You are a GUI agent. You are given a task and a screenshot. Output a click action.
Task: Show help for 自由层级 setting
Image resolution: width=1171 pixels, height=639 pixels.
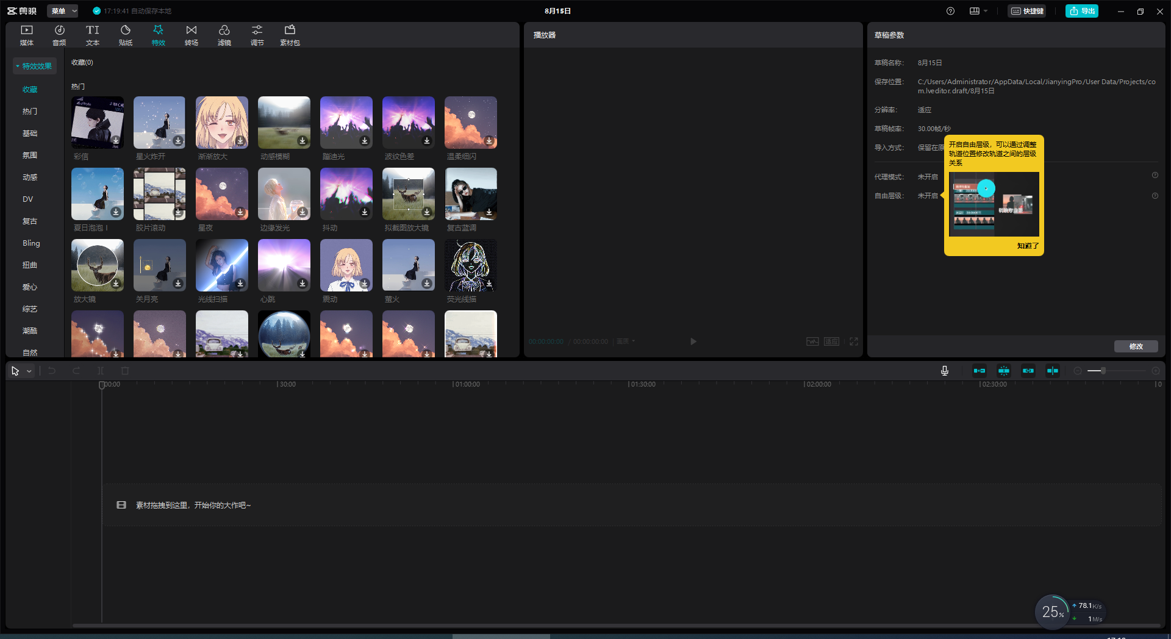[x=1155, y=196]
